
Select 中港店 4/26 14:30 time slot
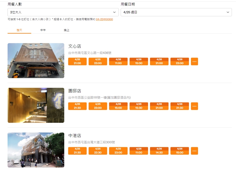click(x=159, y=151)
